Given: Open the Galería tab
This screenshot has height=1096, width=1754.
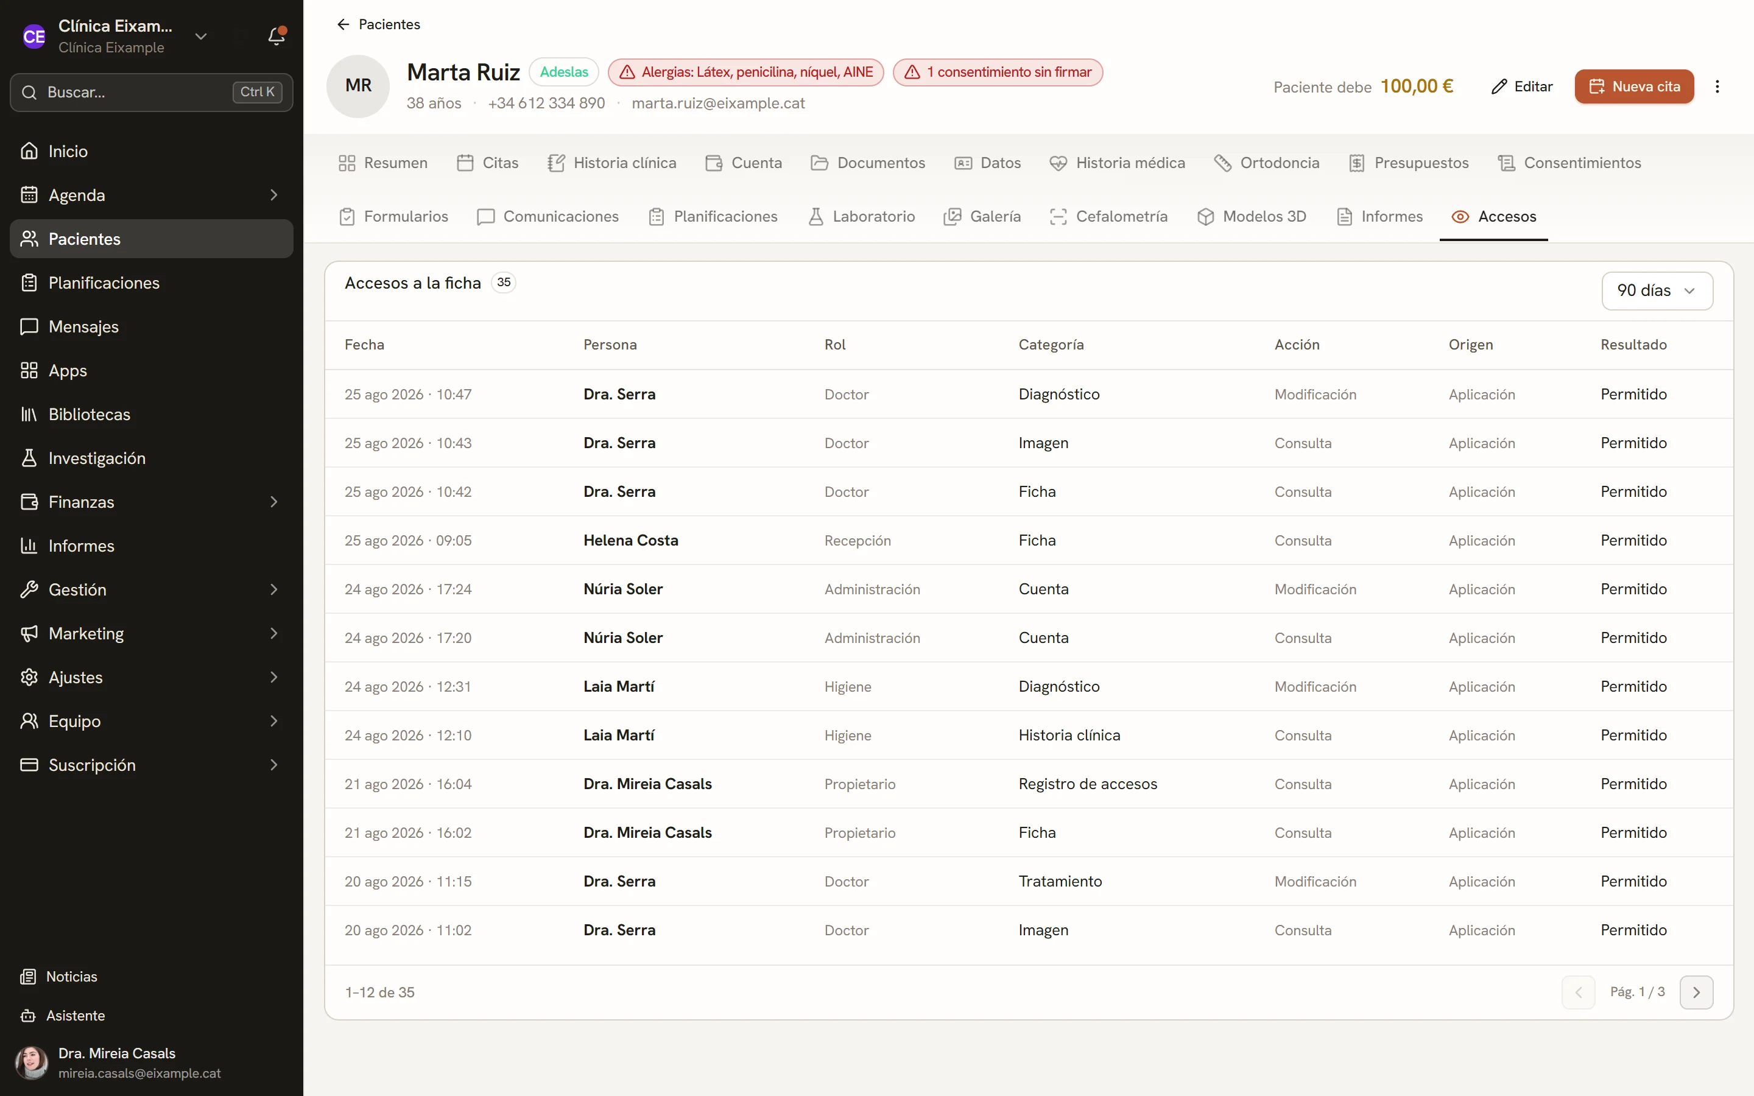Looking at the screenshot, I should tap(982, 217).
